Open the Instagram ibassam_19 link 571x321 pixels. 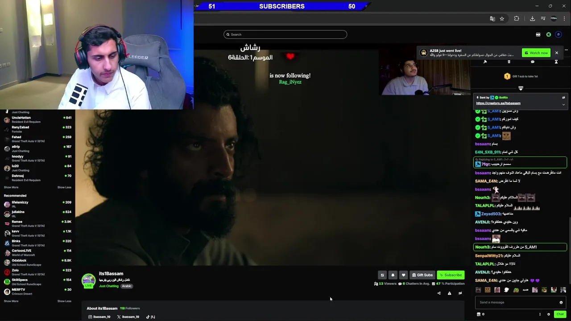click(x=99, y=317)
